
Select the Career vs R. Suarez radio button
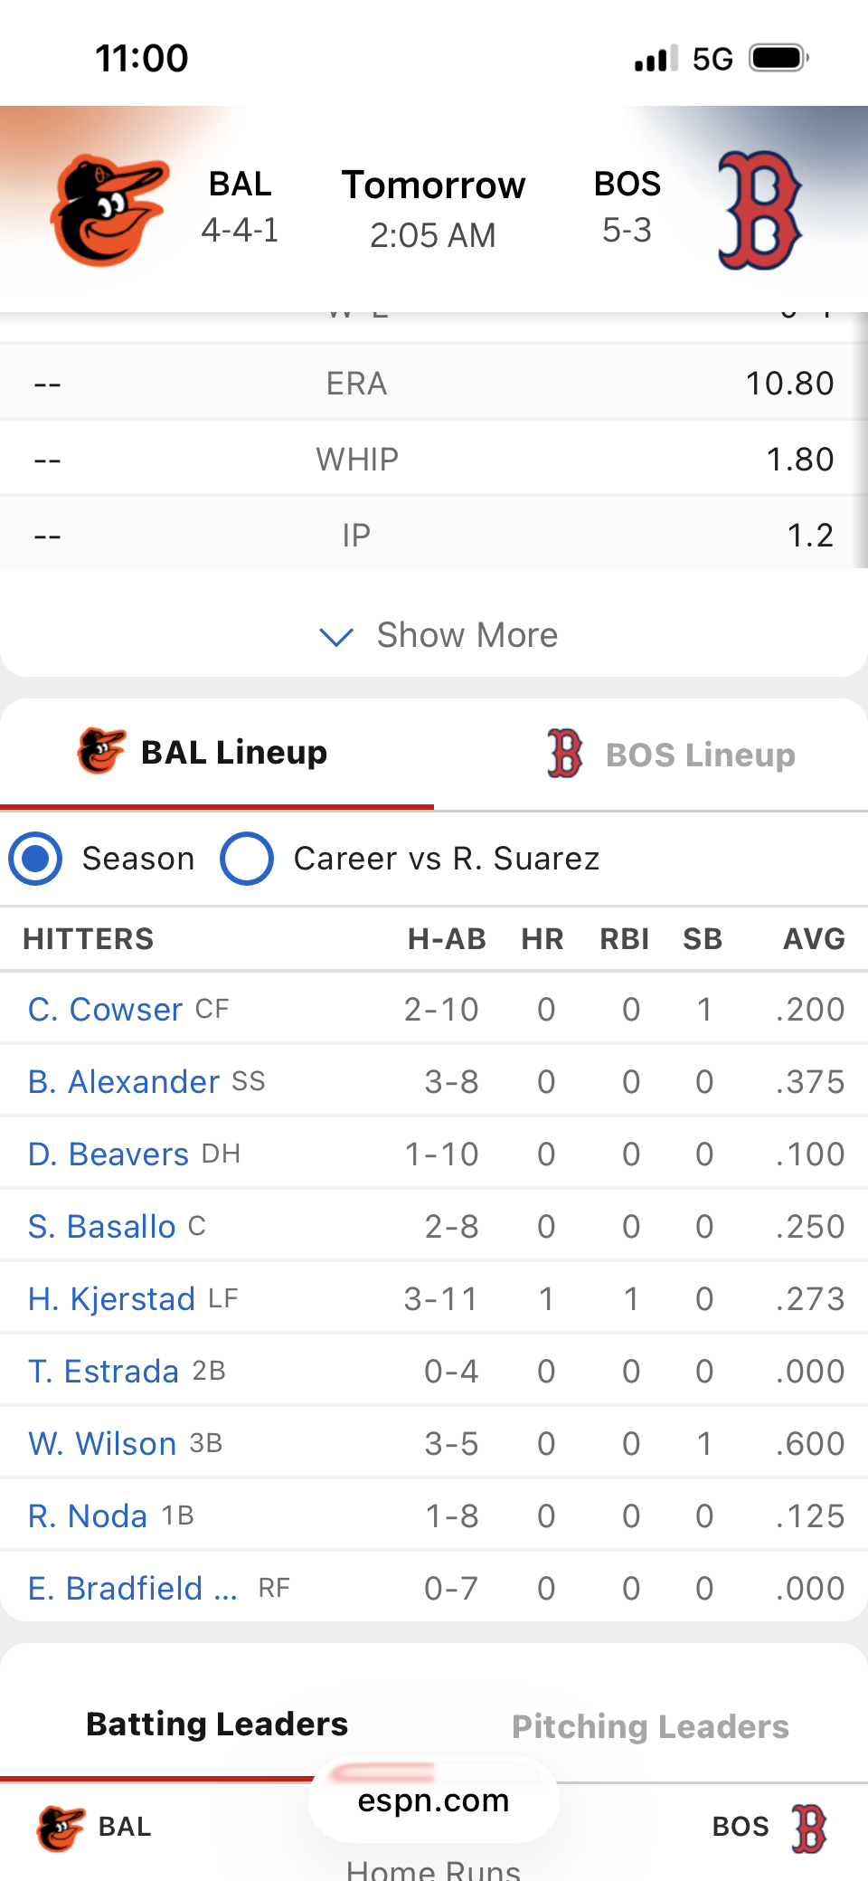tap(247, 859)
